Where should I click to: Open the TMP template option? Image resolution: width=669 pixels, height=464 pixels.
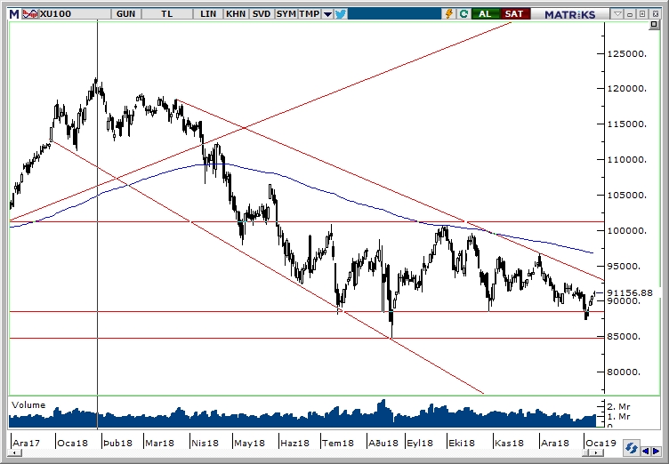[310, 14]
